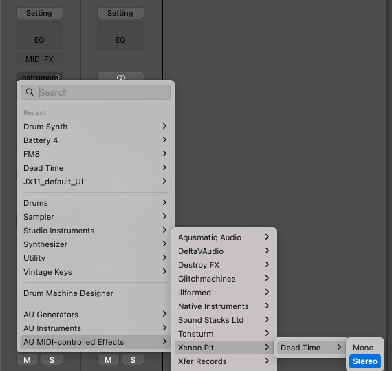The width and height of the screenshot is (392, 371).
Task: Select Stereo for Dead Time
Action: (x=365, y=361)
